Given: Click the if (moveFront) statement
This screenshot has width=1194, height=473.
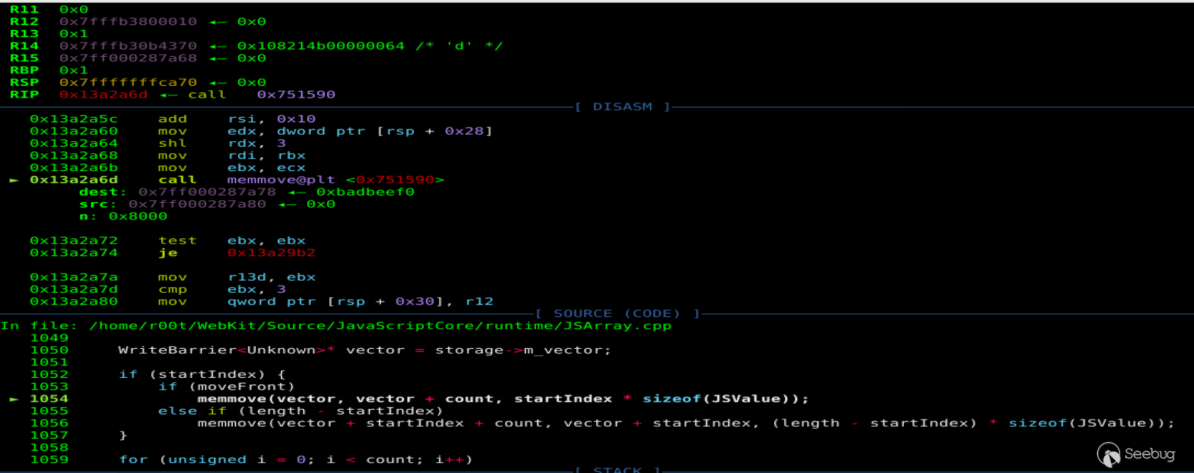Looking at the screenshot, I should (x=227, y=386).
